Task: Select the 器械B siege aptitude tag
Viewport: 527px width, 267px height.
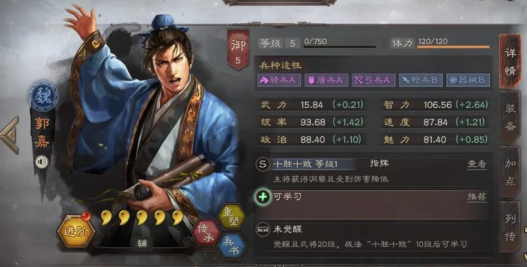Action: pyautogui.click(x=468, y=80)
